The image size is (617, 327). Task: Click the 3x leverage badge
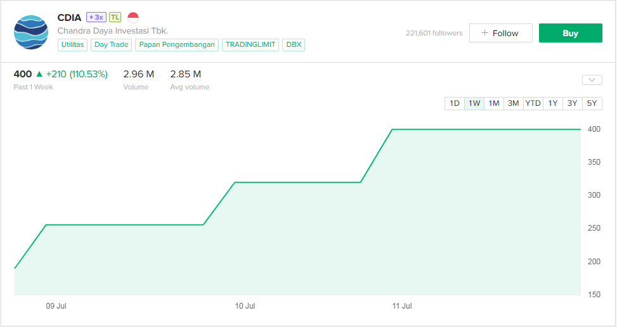coord(96,17)
